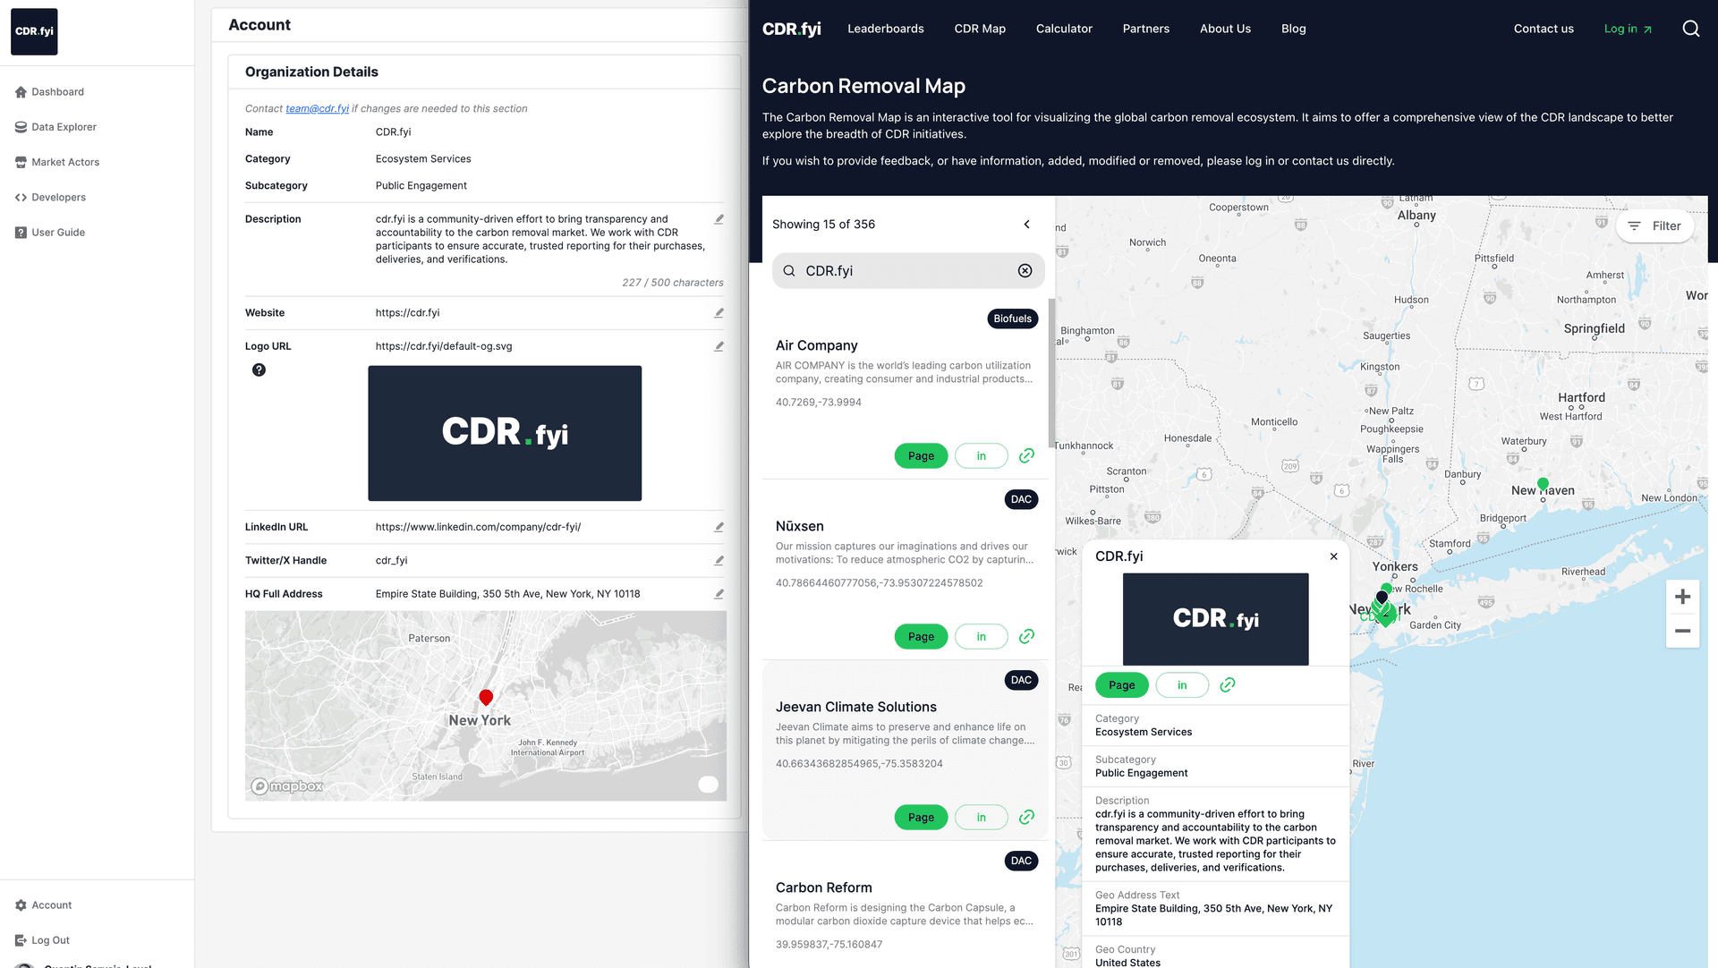Viewport: 1718px width, 968px height.
Task: Open Air Company's Page button
Action: [921, 456]
